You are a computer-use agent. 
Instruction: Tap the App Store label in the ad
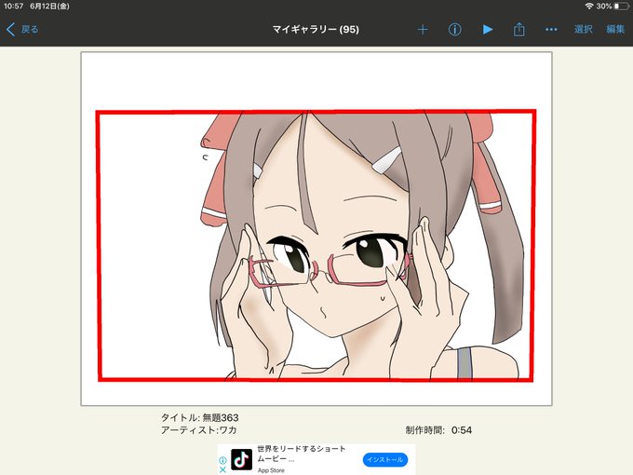click(x=271, y=470)
